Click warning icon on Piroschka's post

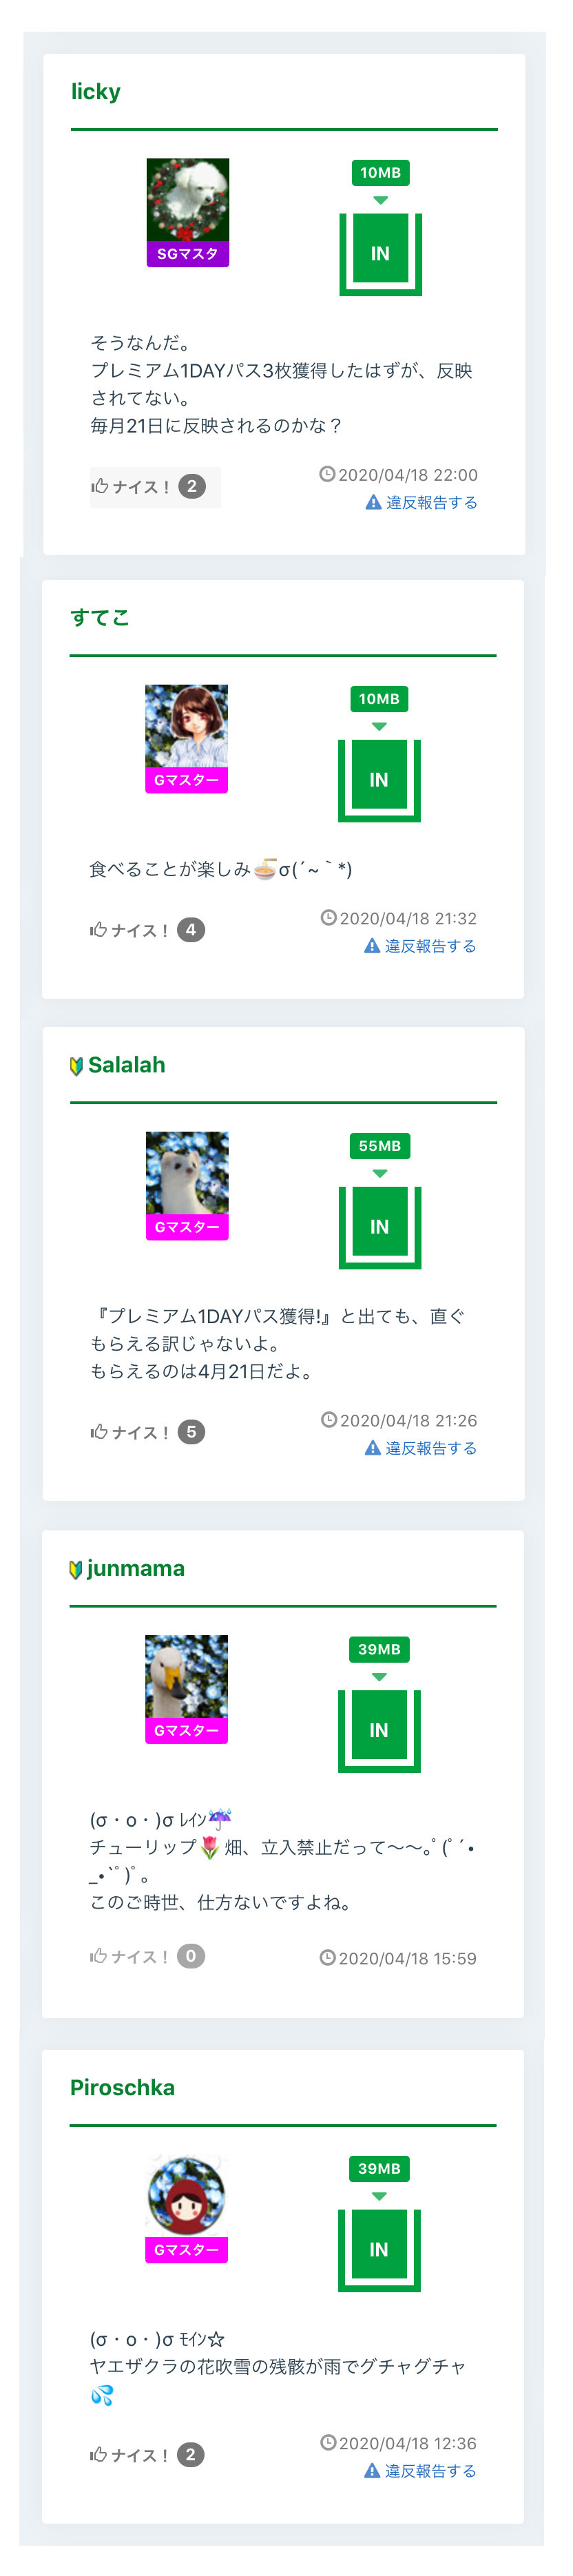372,2470
